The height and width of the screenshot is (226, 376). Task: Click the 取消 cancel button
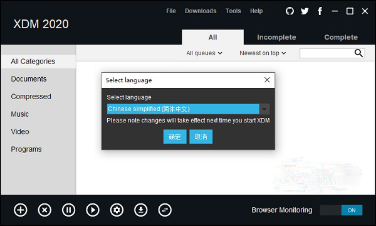[x=201, y=137]
